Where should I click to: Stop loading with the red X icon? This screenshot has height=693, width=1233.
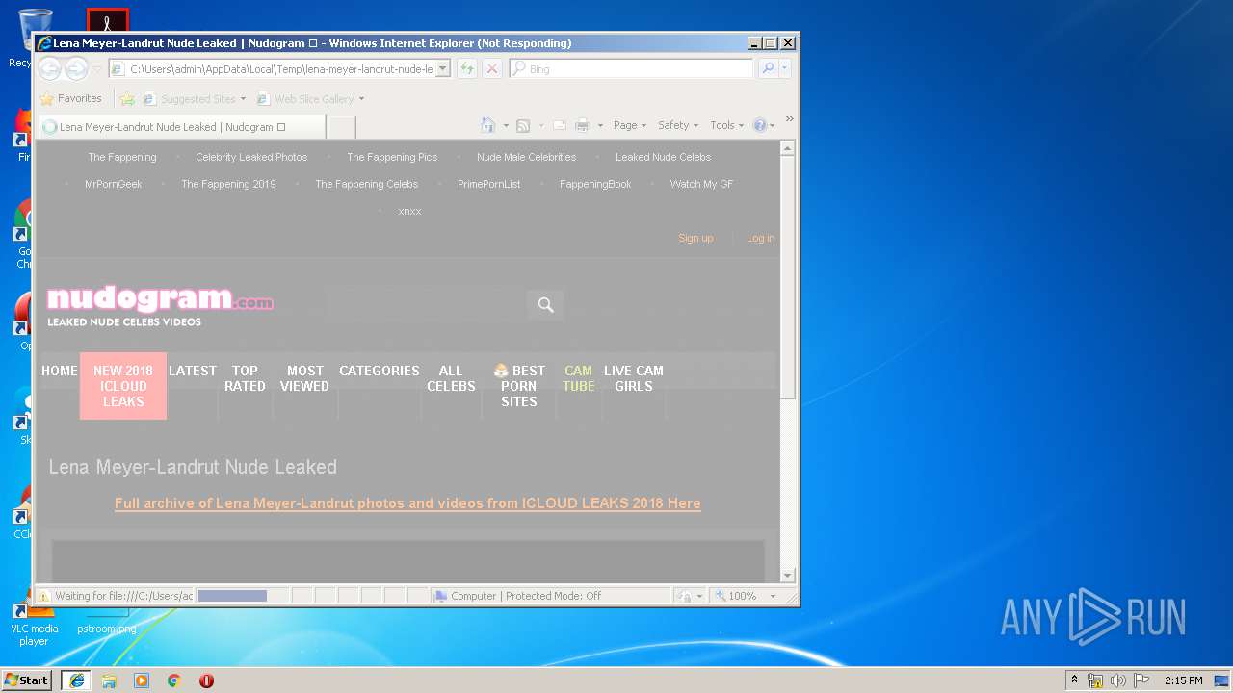492,68
